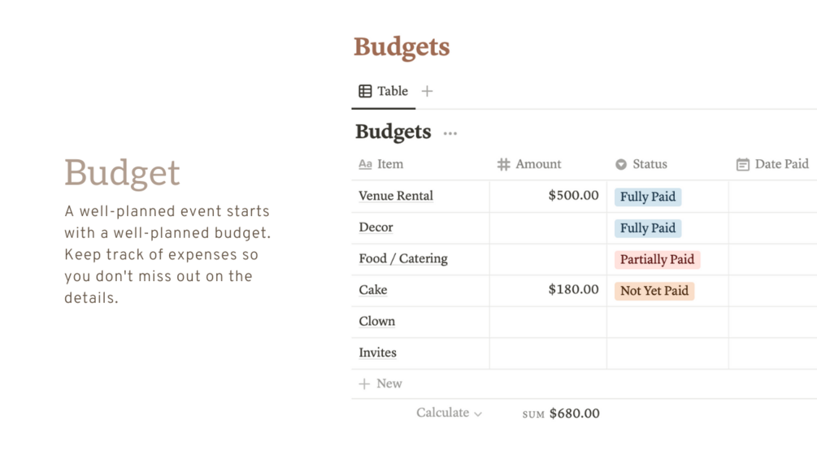The height and width of the screenshot is (459, 817).
Task: Open the three-dots menu beside Budgets
Action: 450,133
